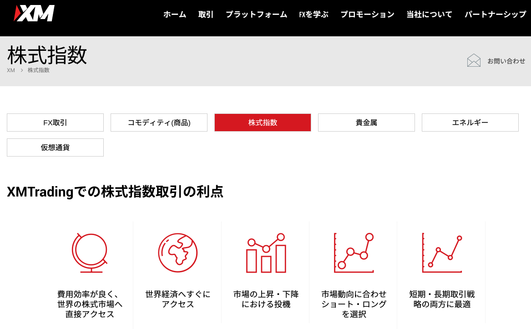Open the お問い合わせ contact link
The height and width of the screenshot is (329, 531).
tap(506, 60)
